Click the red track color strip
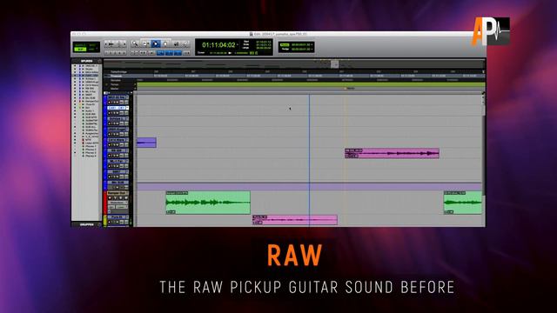 105,203
